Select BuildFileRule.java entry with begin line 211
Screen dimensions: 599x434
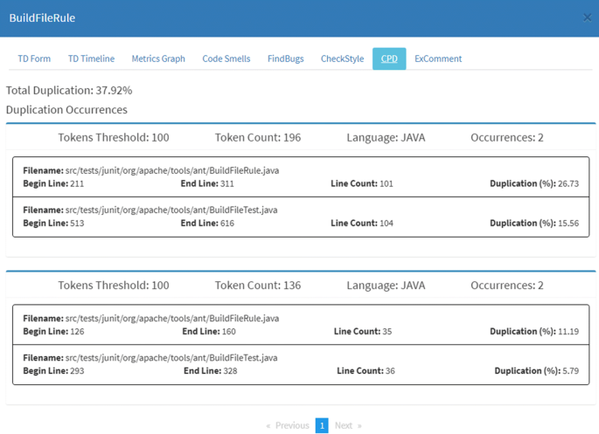coord(301,177)
